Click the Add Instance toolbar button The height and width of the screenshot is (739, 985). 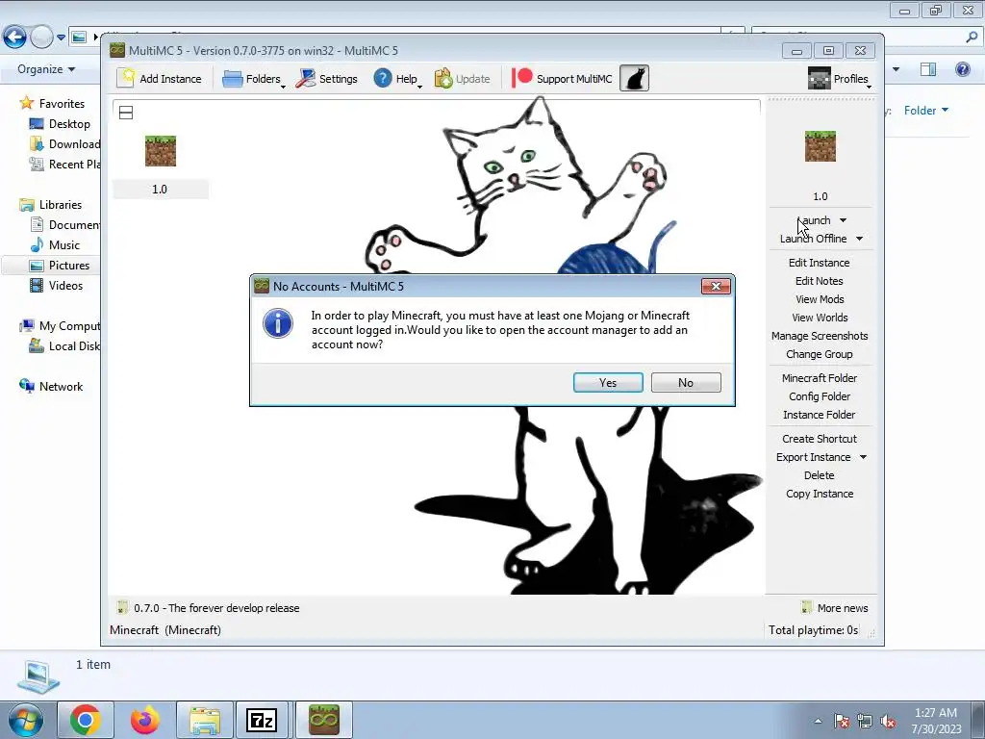[x=160, y=79]
